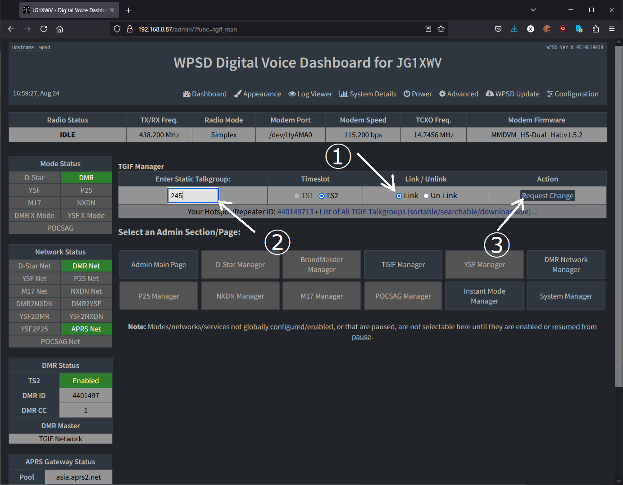The width and height of the screenshot is (623, 485).
Task: Click the asia.aprs2.net pool value
Action: click(78, 477)
